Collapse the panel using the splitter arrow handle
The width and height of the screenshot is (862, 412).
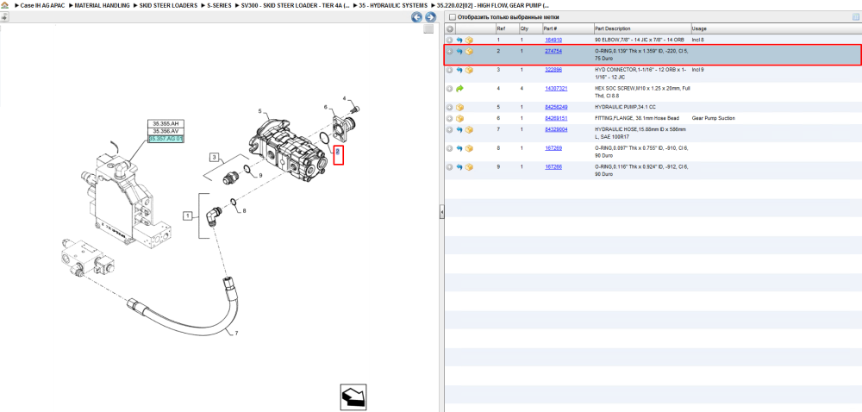441,212
